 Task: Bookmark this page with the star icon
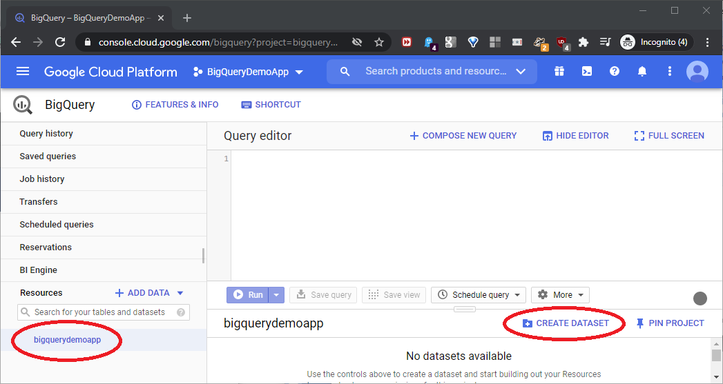click(x=379, y=42)
